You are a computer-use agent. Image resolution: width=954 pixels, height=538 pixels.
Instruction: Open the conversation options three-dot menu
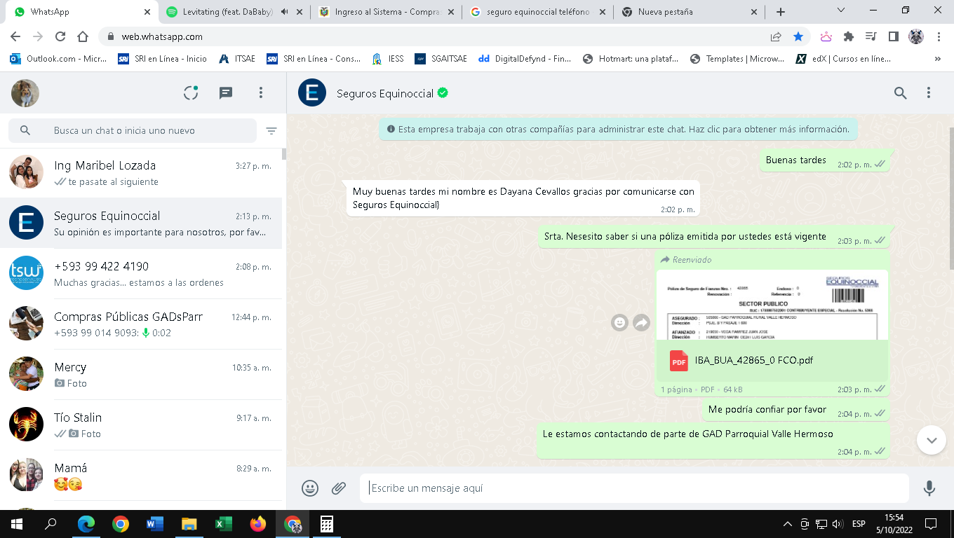point(929,93)
